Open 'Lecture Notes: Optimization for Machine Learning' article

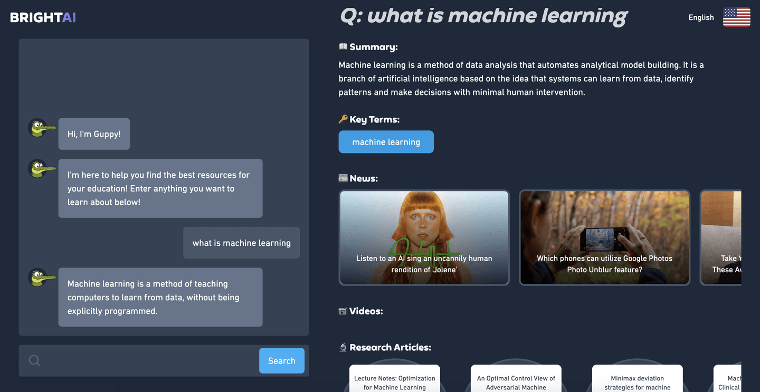tap(395, 378)
